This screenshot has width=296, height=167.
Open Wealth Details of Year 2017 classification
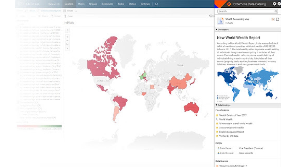point(233,115)
